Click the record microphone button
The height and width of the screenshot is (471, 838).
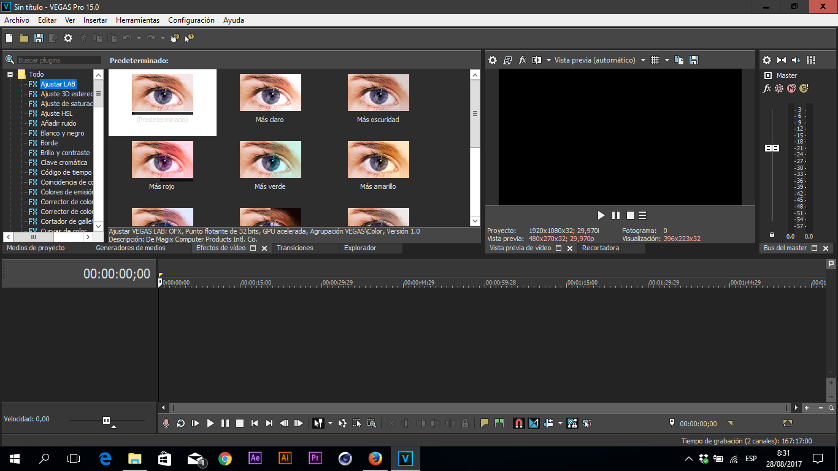tap(166, 423)
